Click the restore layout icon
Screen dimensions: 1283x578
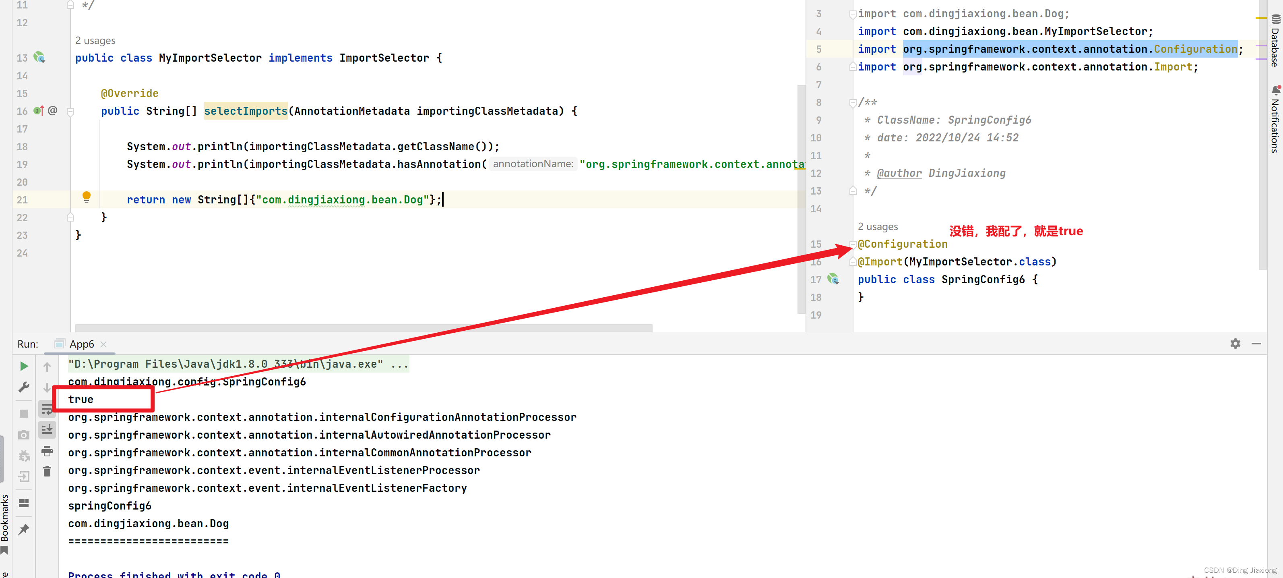[23, 503]
